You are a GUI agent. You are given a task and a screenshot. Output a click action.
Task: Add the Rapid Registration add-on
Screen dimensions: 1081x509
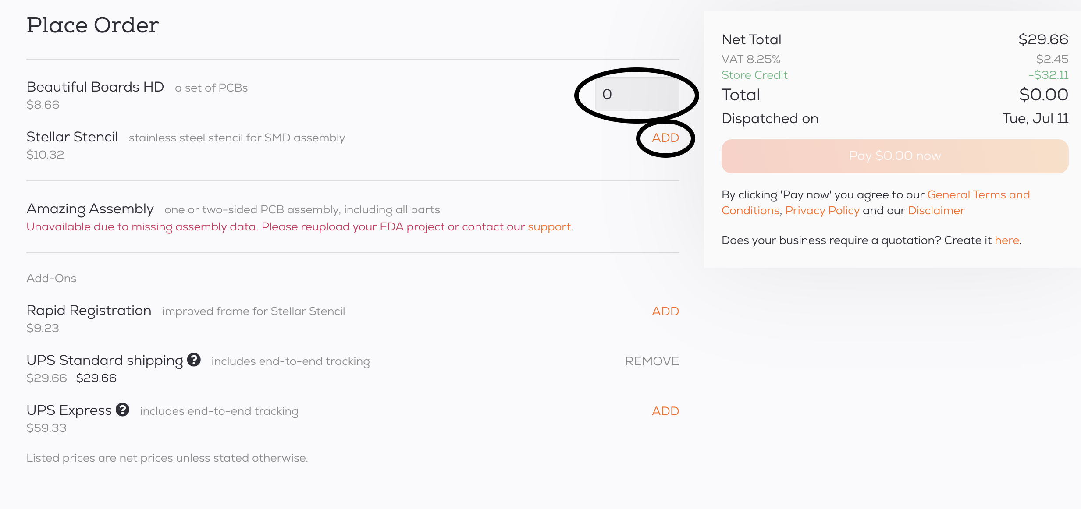665,311
